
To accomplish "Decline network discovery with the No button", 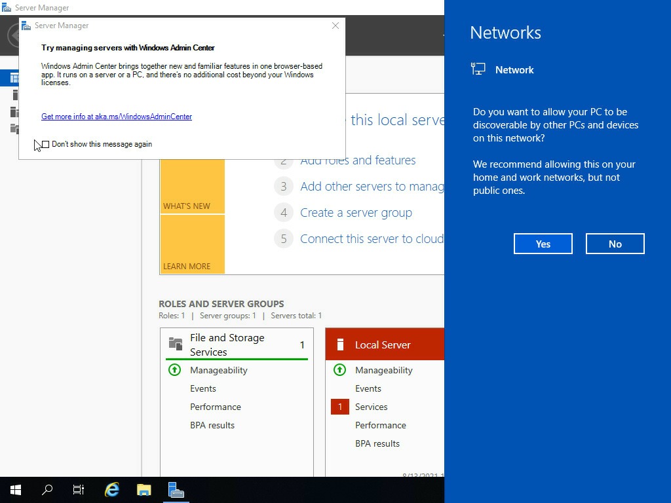I will (615, 244).
